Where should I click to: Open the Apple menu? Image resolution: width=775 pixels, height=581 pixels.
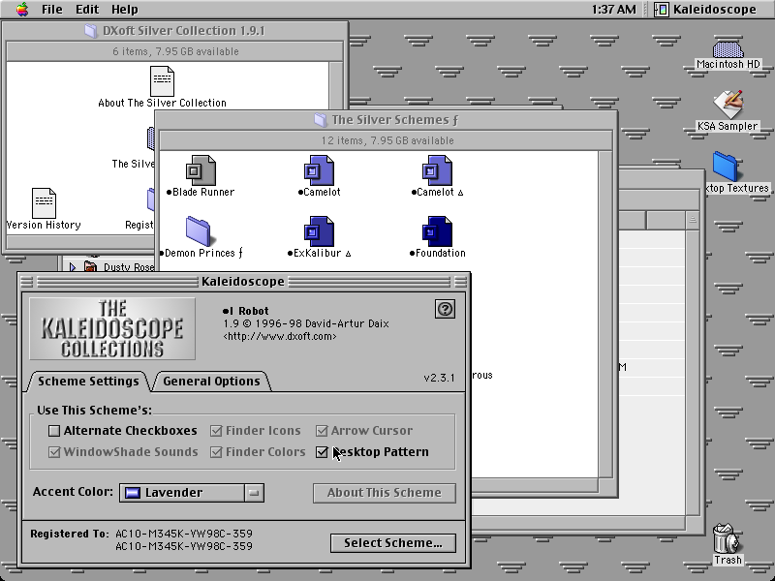click(x=22, y=10)
